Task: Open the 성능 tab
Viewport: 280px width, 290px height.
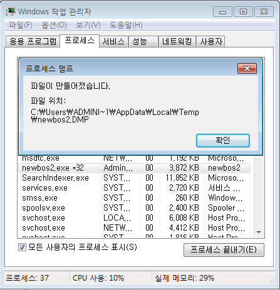Action: pos(143,41)
